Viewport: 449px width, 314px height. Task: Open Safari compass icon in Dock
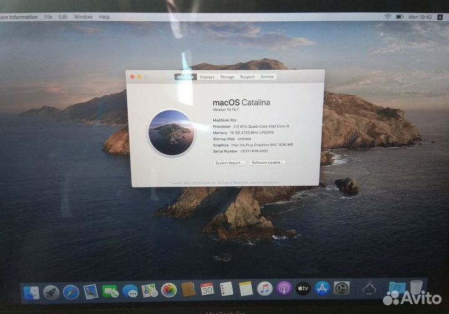(x=70, y=292)
